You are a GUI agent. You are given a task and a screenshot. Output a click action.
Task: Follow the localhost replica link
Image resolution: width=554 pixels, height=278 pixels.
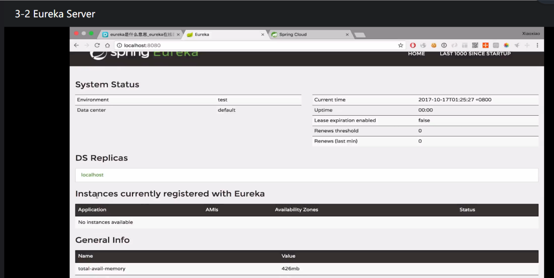point(93,175)
